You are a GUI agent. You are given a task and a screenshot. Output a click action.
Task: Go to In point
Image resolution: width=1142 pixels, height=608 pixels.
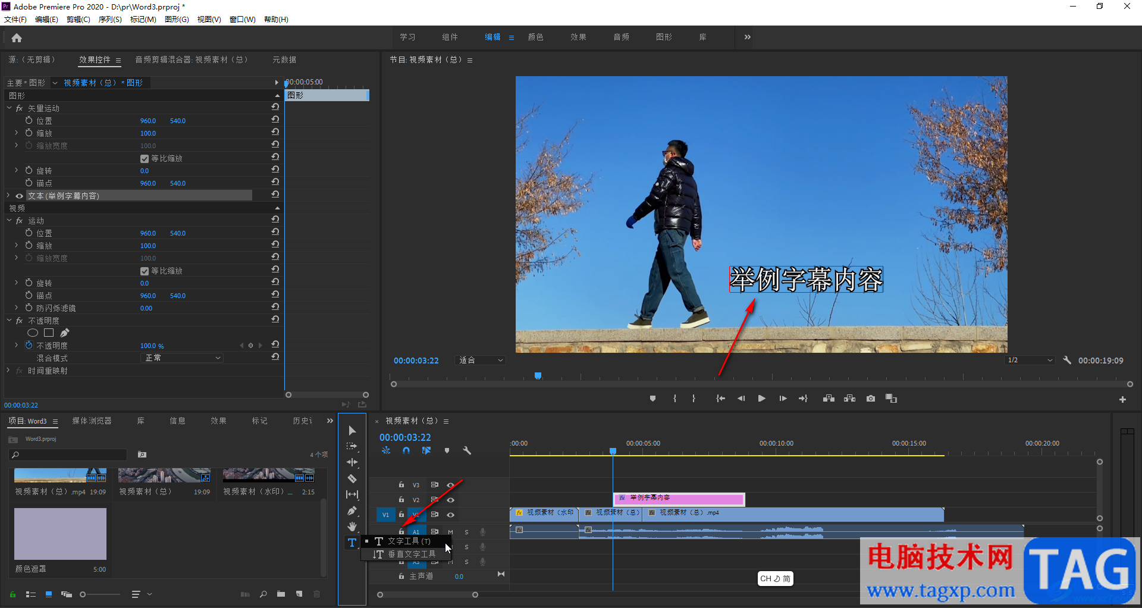tap(720, 399)
